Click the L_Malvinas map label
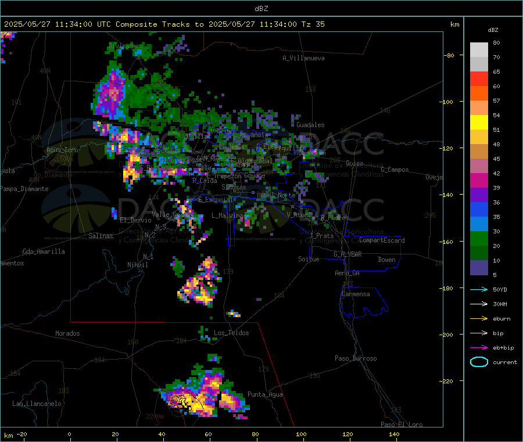Viewport: 523px width, 442px height. click(229, 215)
